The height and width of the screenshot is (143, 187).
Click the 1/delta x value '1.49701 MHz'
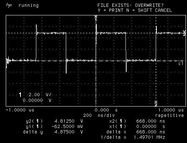[150, 137]
